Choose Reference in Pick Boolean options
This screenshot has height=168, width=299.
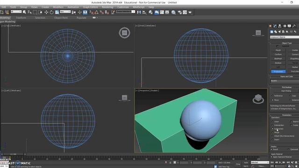coord(272,96)
